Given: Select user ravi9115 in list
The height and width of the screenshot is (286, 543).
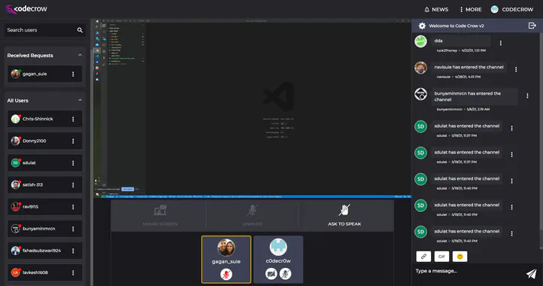Looking at the screenshot, I should 44,207.
